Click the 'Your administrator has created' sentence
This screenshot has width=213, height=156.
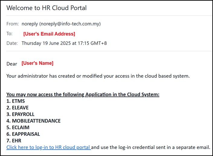click(98, 76)
